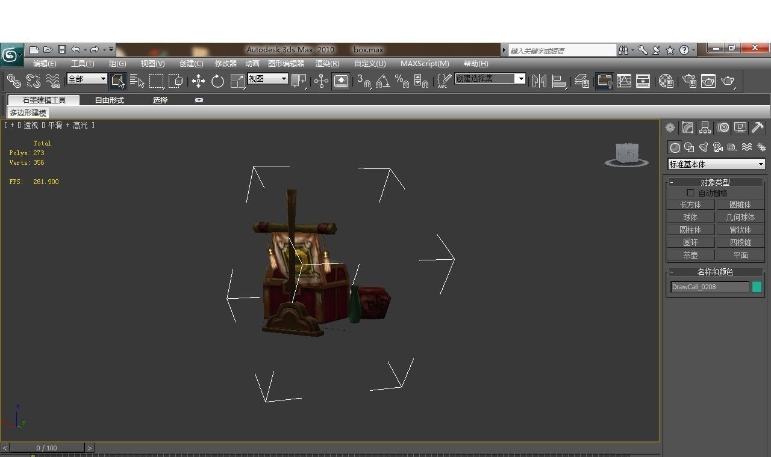Activate the Select and Link tool

[13, 81]
